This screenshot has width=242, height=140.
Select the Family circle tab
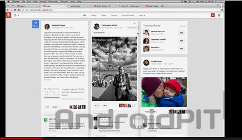tap(93, 16)
